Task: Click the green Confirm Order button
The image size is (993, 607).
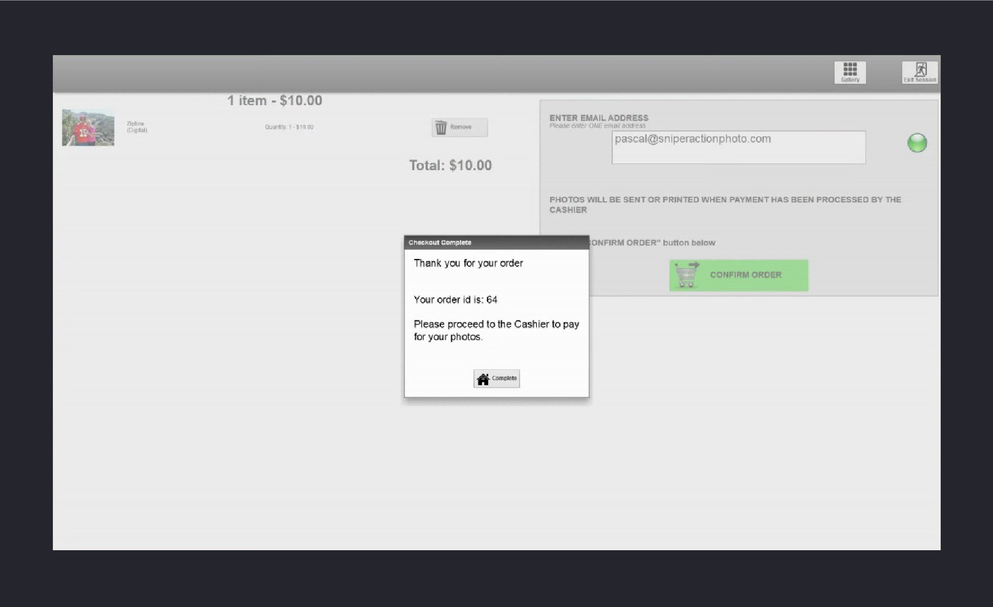Action: 739,275
